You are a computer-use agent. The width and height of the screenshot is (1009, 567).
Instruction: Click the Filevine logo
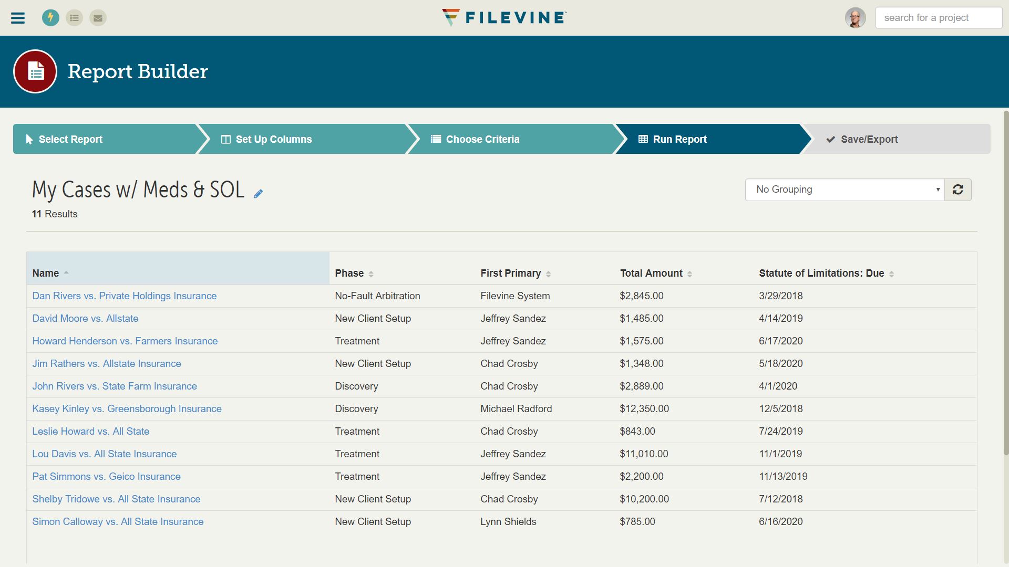(503, 17)
